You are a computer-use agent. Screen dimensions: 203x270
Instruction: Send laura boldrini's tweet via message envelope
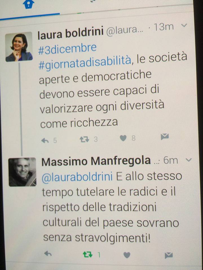tap(164, 137)
